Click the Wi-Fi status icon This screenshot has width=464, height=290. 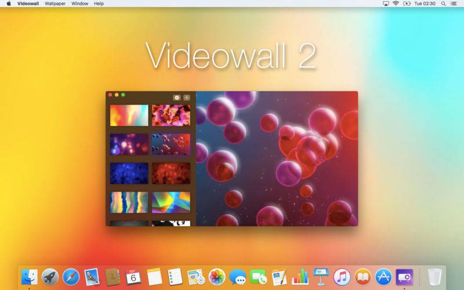(x=396, y=3)
